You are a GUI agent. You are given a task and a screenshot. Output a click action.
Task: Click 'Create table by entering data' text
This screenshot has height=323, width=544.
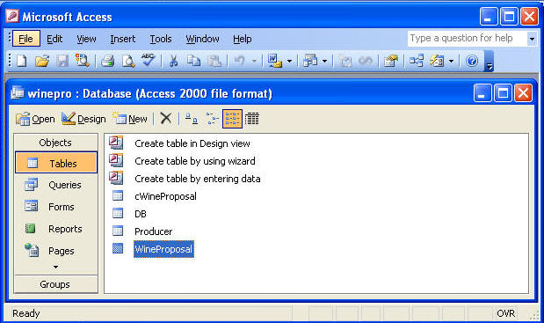click(198, 179)
